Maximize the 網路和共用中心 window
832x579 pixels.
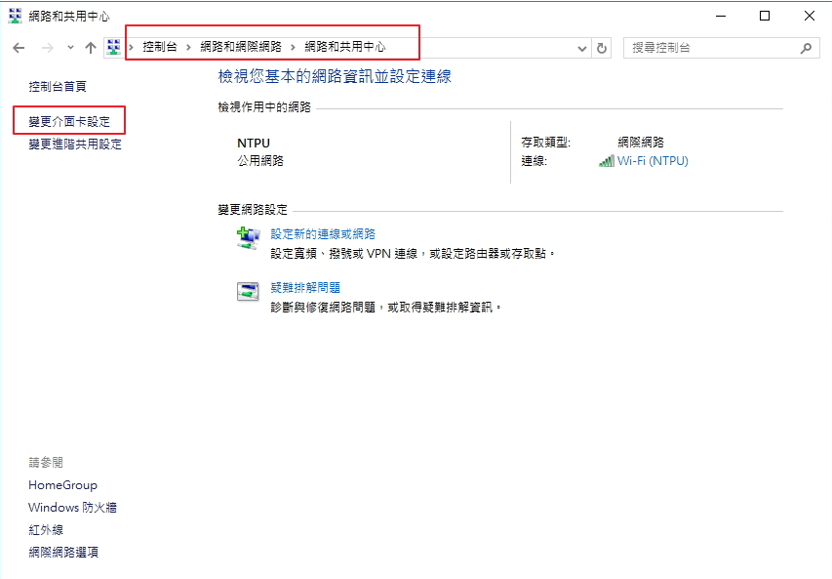(x=765, y=16)
